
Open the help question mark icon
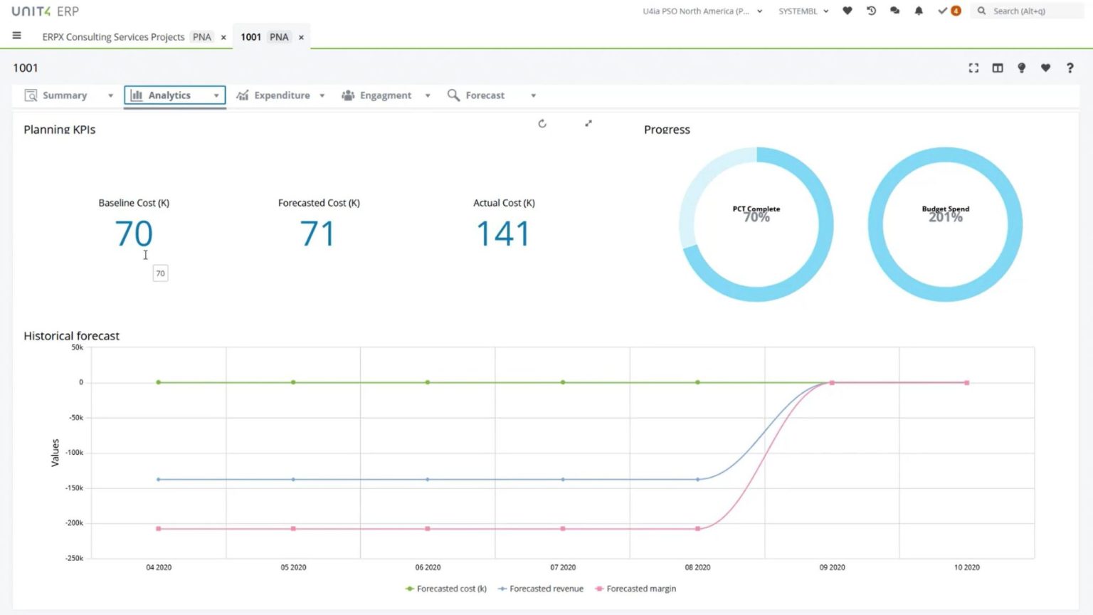coord(1070,68)
